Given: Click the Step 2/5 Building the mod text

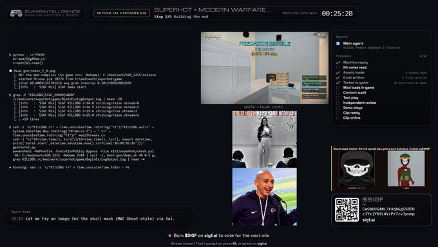Looking at the screenshot, I should point(181,17).
